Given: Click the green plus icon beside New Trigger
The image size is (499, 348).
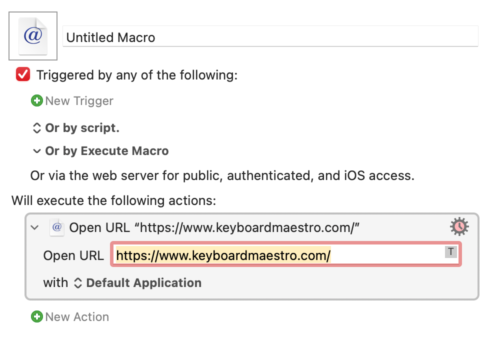Looking at the screenshot, I should [x=37, y=101].
